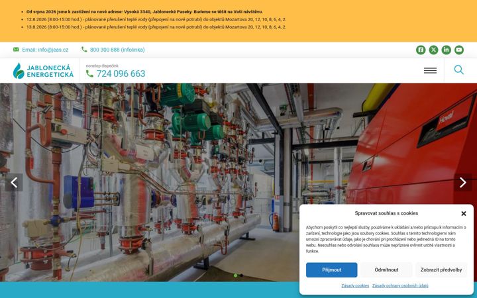Screen dimensions: 477x298
Task: Click Zobrazit předvolby button
Action: pyautogui.click(x=441, y=270)
